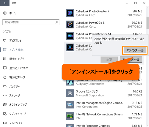Viewport: 149px width, 127px height.
Task: Click the app list vertical scrollbar
Action: pos(148,23)
